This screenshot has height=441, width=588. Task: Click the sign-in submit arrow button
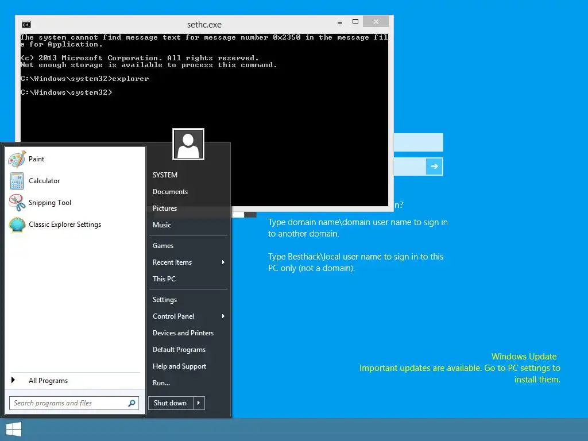click(x=434, y=167)
